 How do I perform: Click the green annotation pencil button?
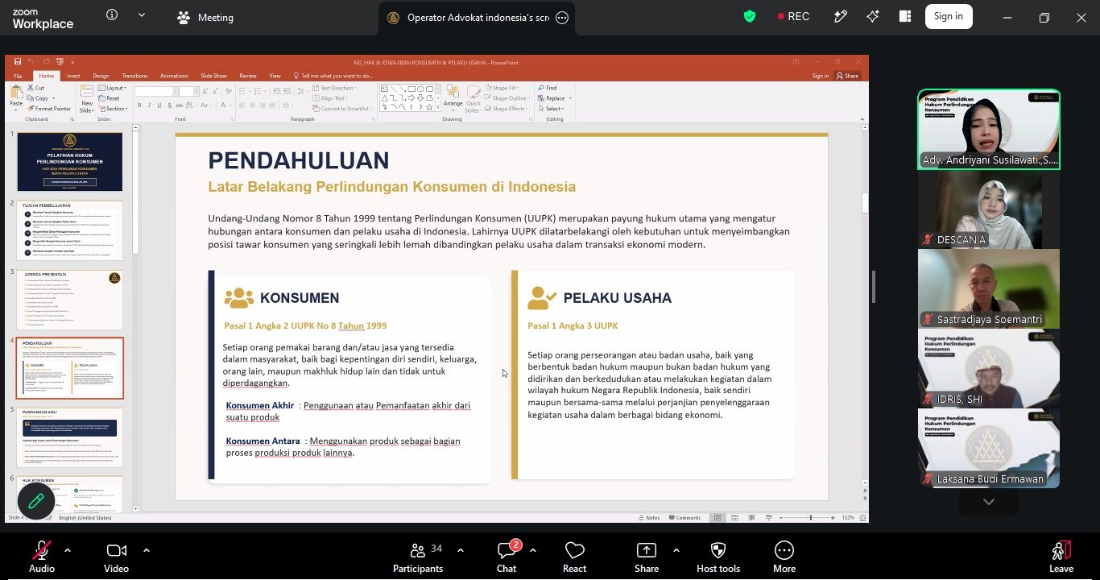pos(35,501)
